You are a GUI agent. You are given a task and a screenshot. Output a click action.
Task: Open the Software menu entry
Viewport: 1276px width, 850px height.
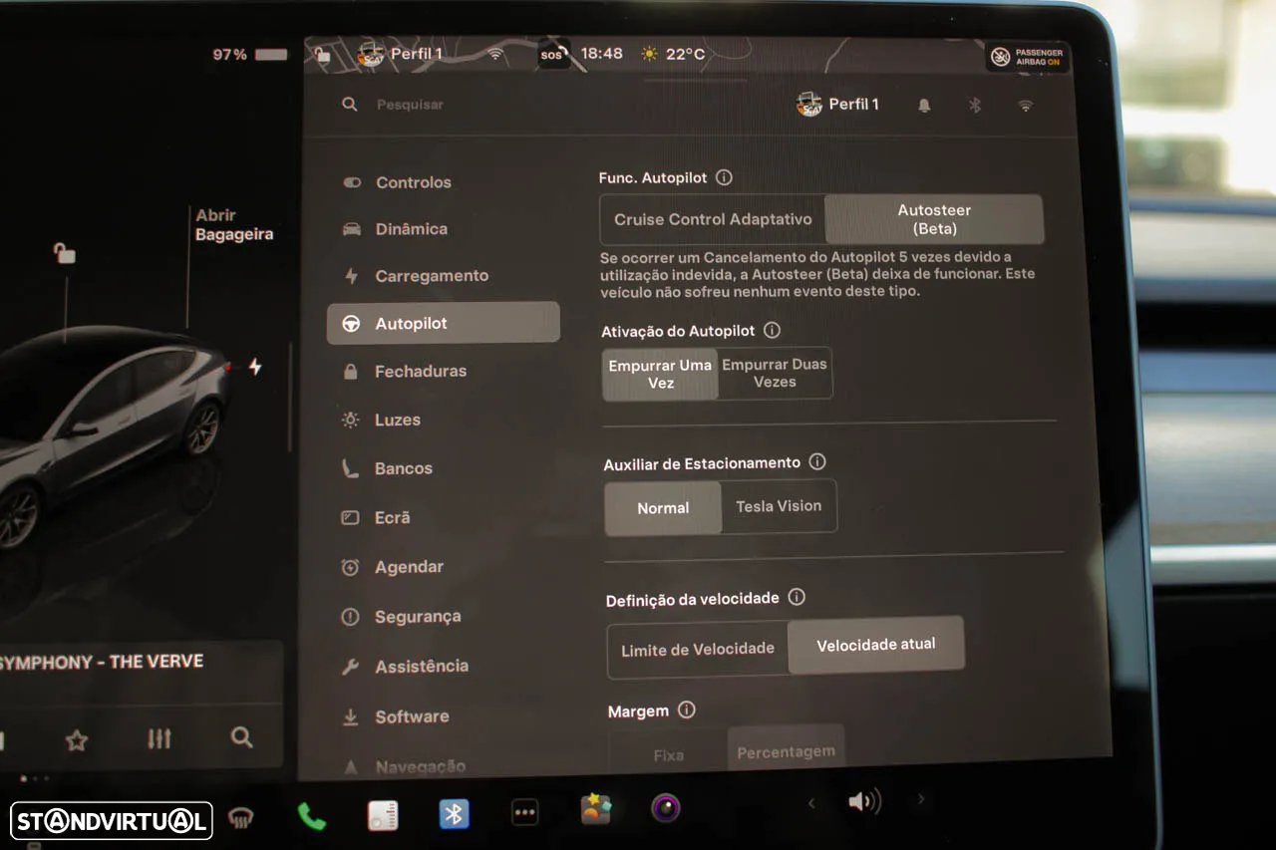[395, 716]
